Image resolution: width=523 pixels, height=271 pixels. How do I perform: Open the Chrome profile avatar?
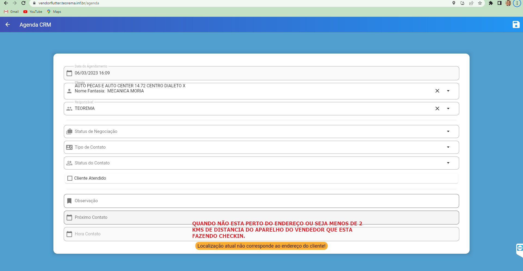click(x=508, y=3)
